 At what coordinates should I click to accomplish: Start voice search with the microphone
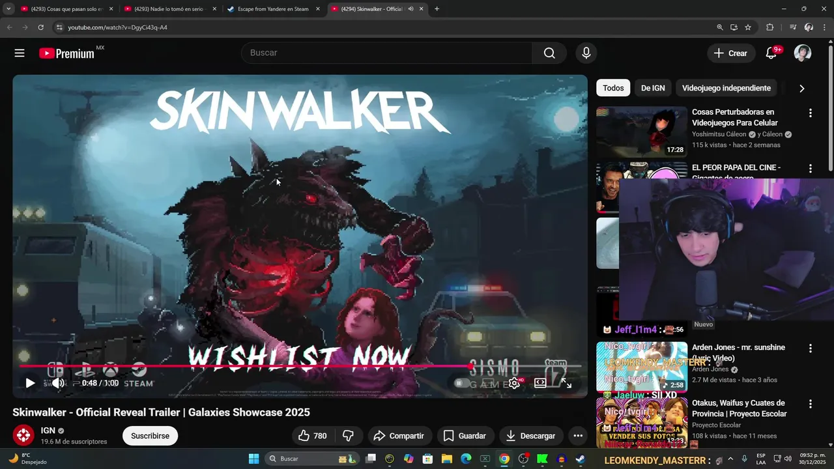pyautogui.click(x=586, y=53)
